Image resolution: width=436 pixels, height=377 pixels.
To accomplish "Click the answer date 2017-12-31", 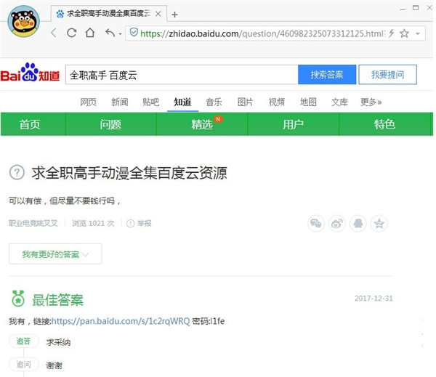I will (x=374, y=299).
